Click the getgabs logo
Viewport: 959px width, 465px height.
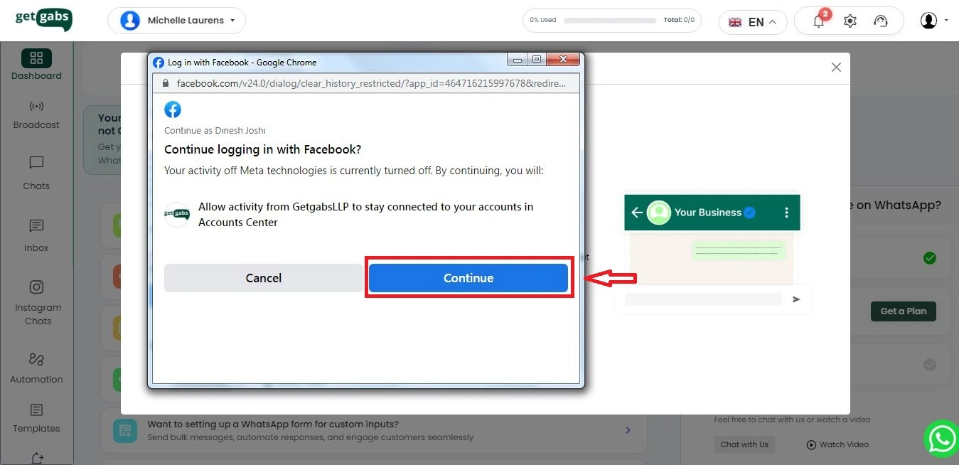pos(43,20)
